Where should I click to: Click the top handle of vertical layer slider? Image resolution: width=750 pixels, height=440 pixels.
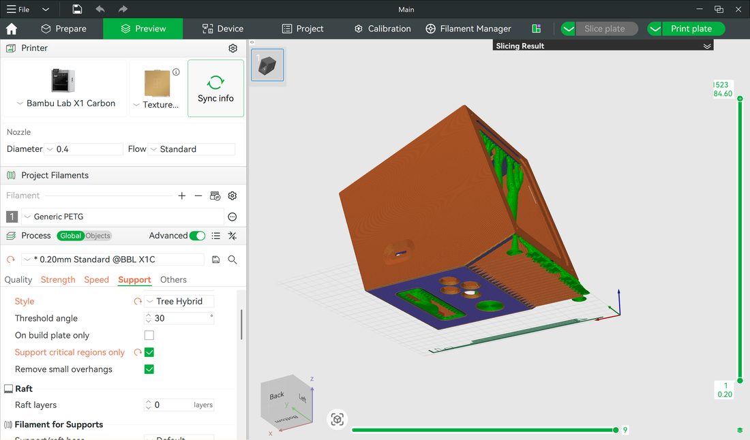coord(740,98)
